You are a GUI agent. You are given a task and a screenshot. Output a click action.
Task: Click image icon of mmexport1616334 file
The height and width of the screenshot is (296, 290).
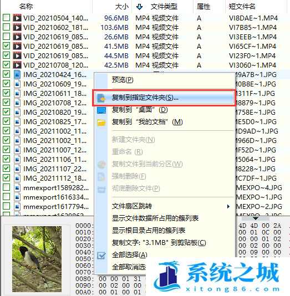(17, 197)
